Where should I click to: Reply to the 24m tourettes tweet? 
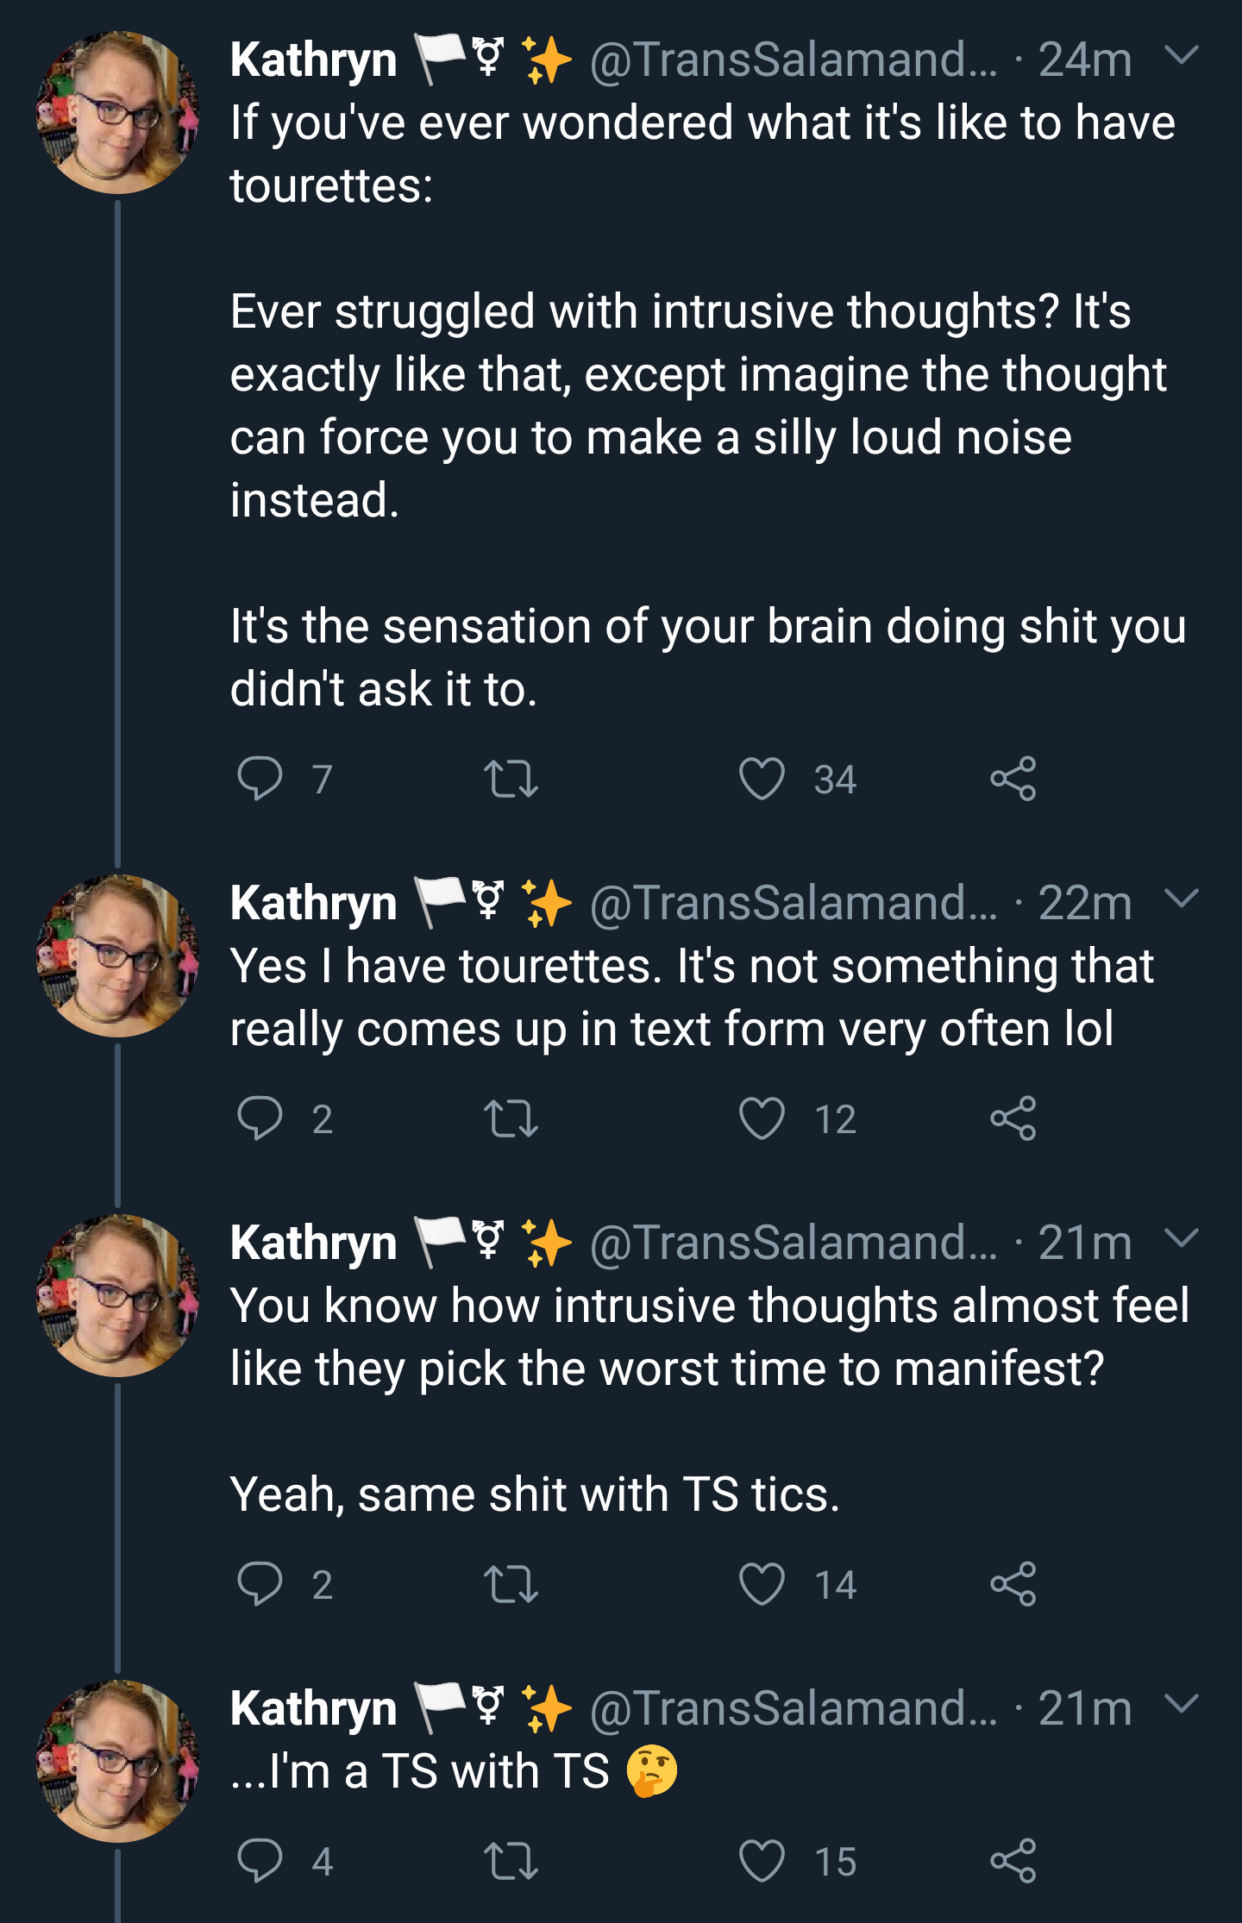260,779
